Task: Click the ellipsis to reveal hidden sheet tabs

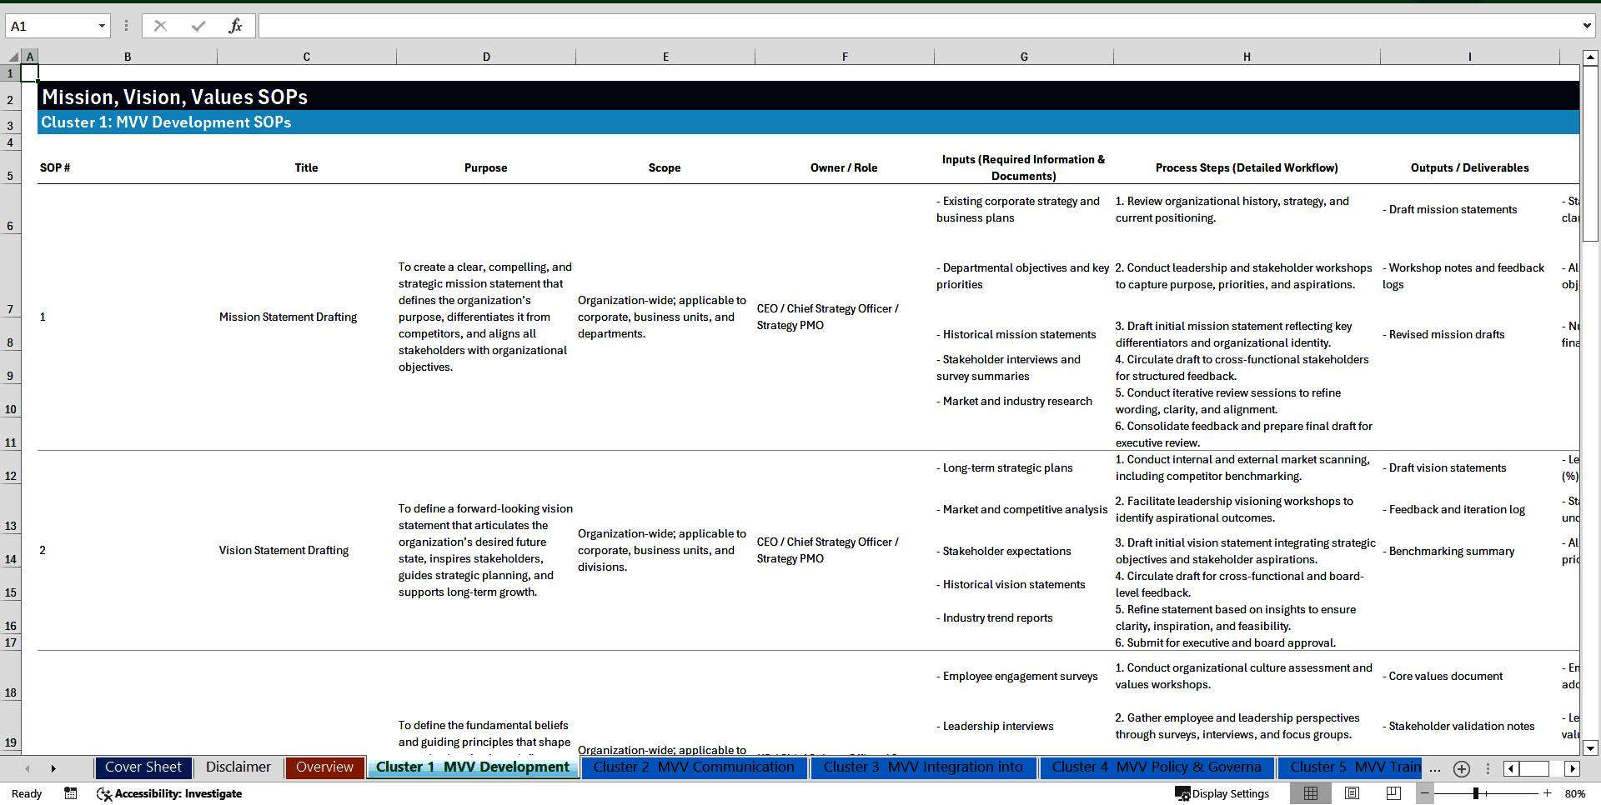Action: pos(1435,768)
